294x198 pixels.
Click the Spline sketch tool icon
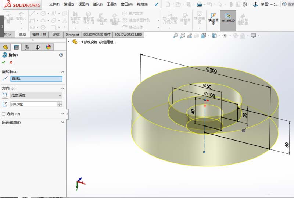[x=54, y=13]
